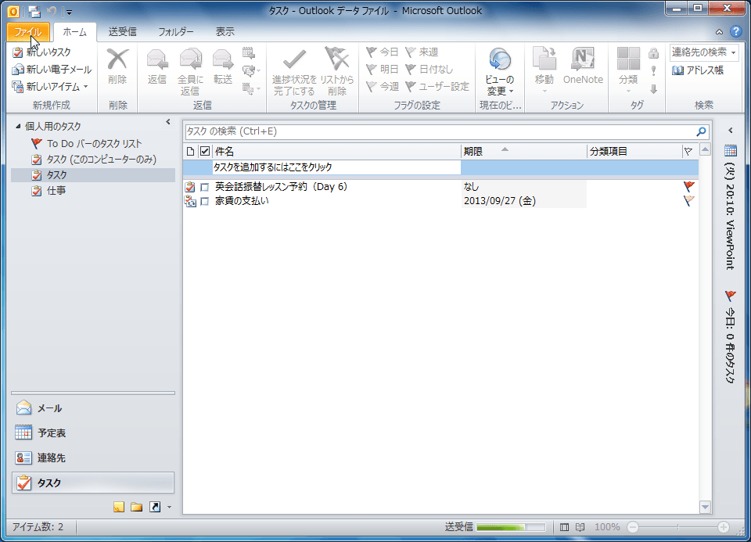Switch to the ホーム tab

75,32
